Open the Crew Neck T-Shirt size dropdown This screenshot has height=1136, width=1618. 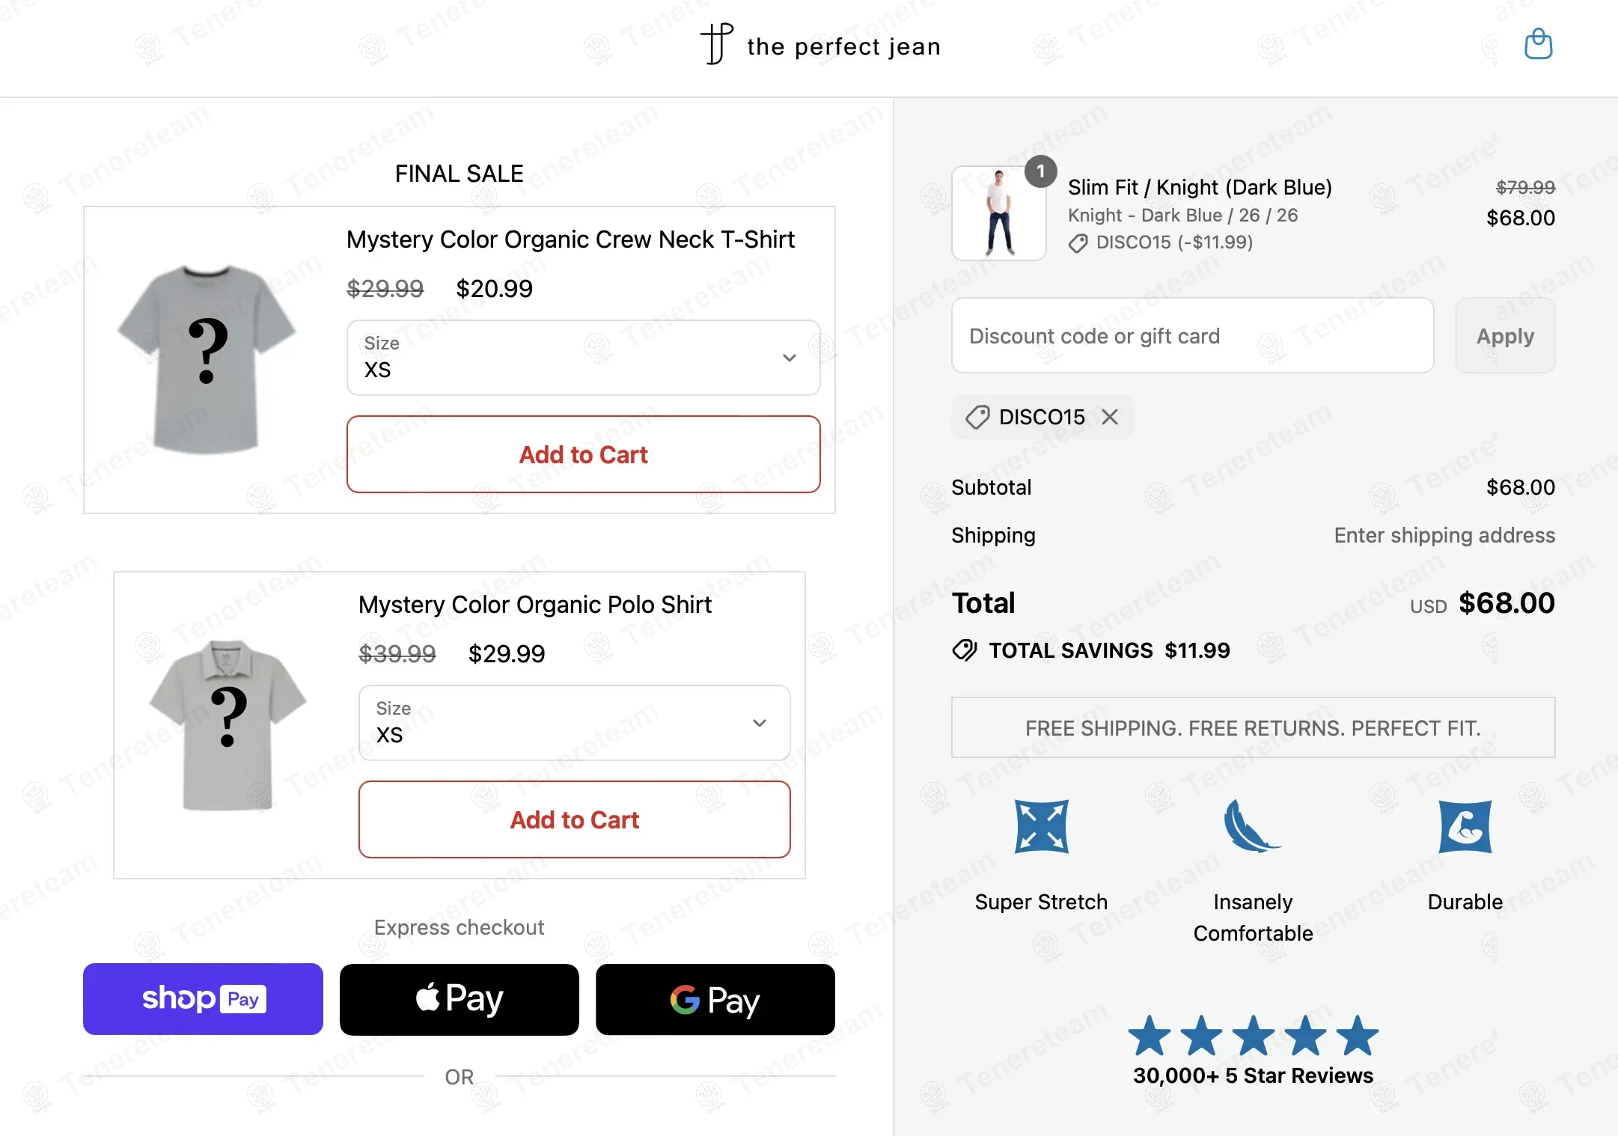pyautogui.click(x=583, y=358)
